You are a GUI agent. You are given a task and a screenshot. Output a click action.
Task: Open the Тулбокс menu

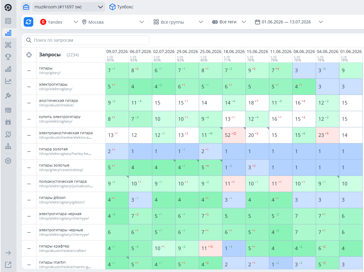121,7
